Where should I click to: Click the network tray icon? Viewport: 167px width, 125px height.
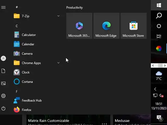point(155,95)
